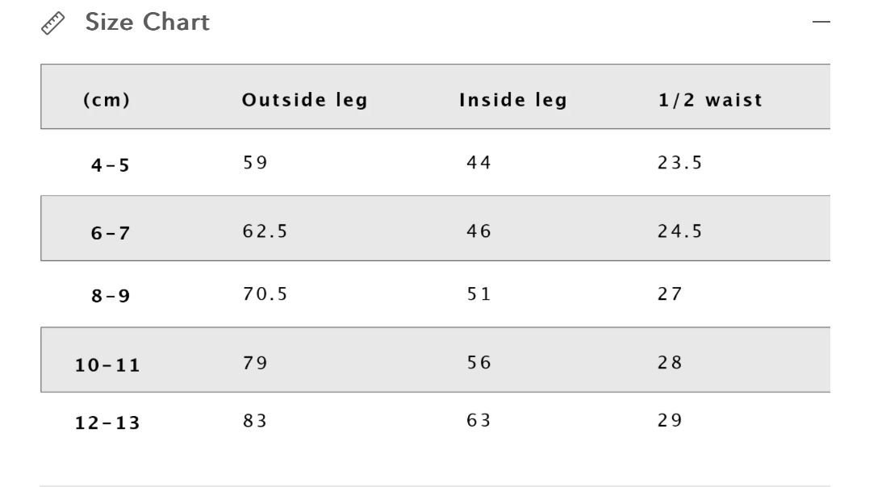Screen dimensions: 886x487
Task: Select the half waist value 23.5
Action: point(680,163)
